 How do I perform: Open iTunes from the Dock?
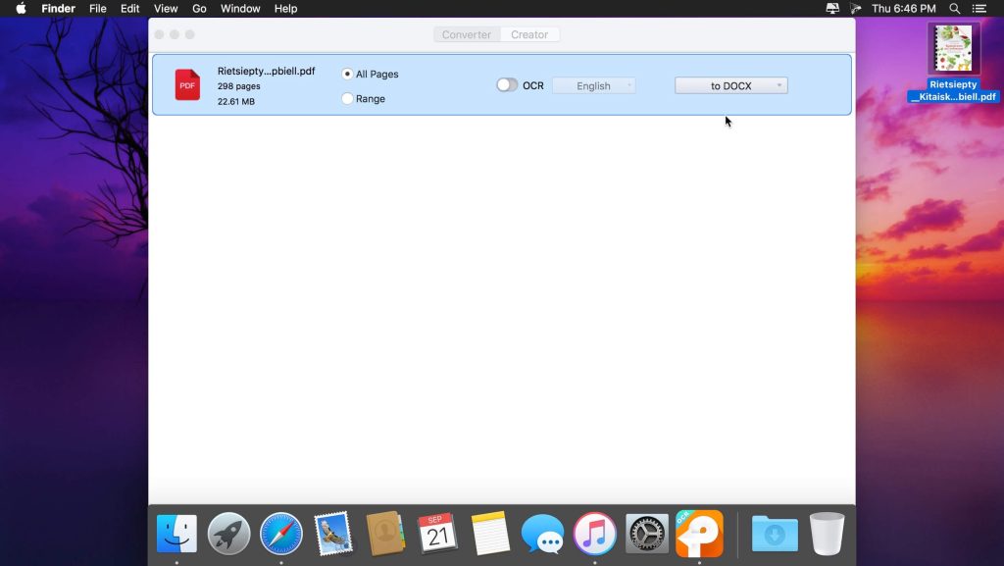pos(594,534)
